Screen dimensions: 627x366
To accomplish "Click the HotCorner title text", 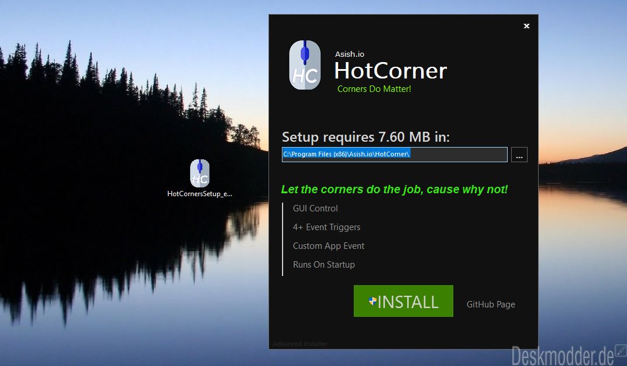I will click(390, 71).
